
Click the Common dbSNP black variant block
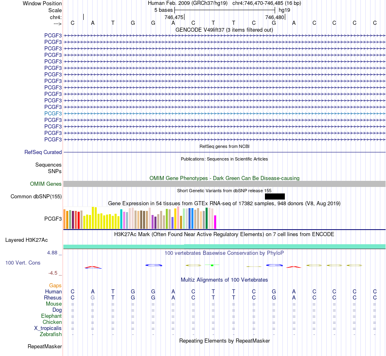[x=275, y=196]
